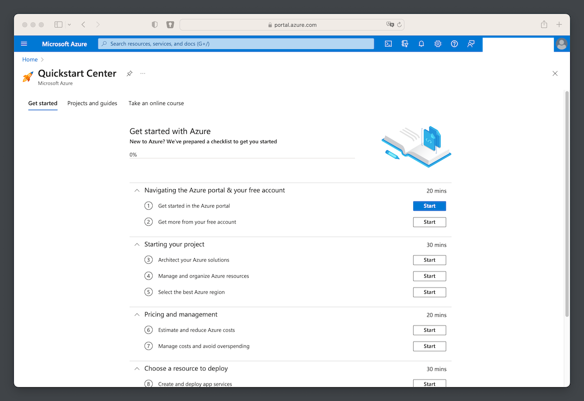
Task: Collapse the Pricing and management section
Action: [x=137, y=314]
